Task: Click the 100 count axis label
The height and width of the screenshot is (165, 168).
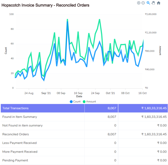Action: 12,14
